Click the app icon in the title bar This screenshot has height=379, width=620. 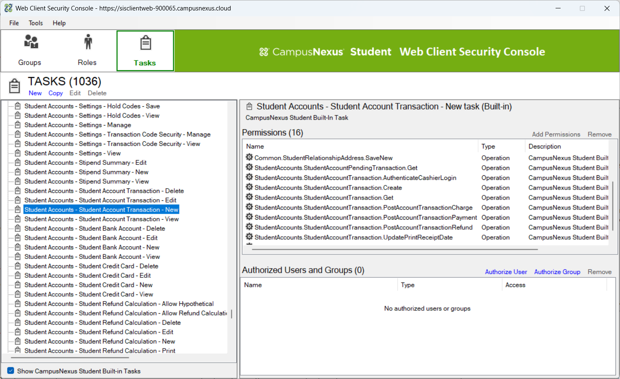[8, 8]
